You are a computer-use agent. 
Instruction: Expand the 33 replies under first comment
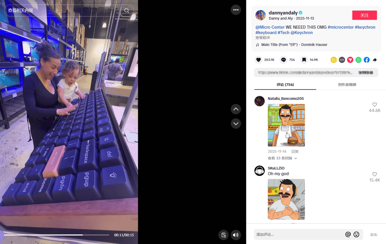pyautogui.click(x=282, y=158)
